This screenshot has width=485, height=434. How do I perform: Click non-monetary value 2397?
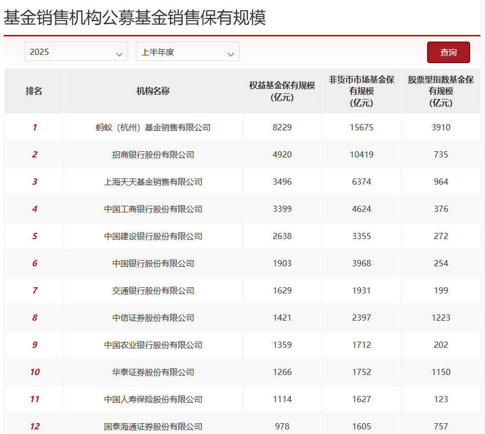click(x=361, y=318)
